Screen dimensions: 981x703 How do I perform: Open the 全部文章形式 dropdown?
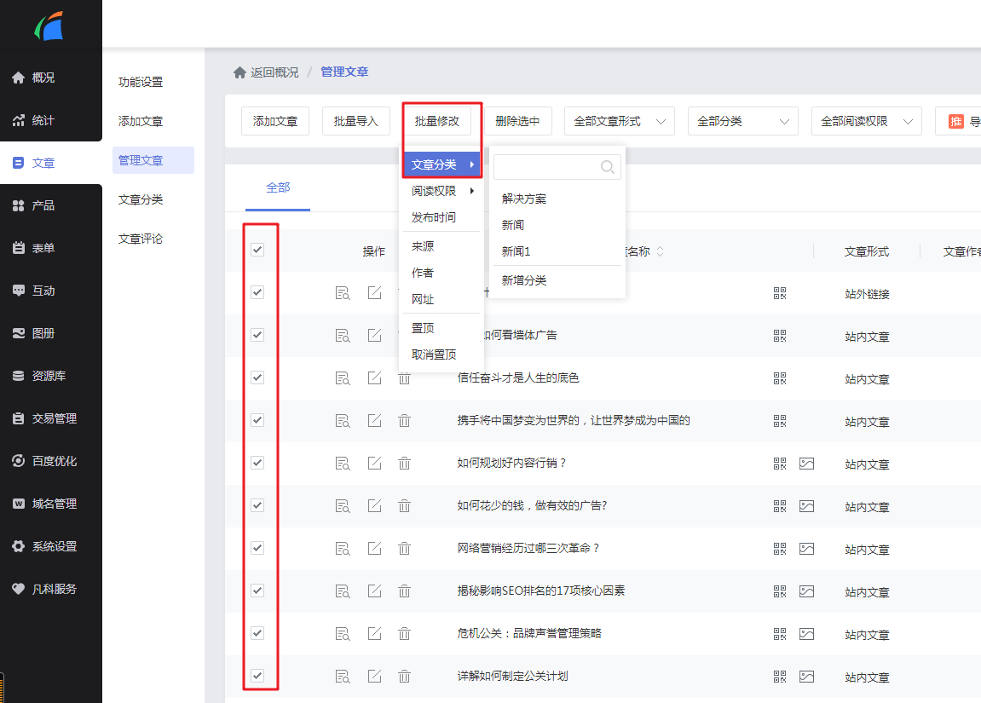click(620, 121)
